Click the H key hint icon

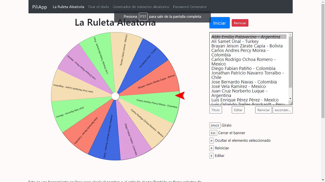(x=212, y=140)
